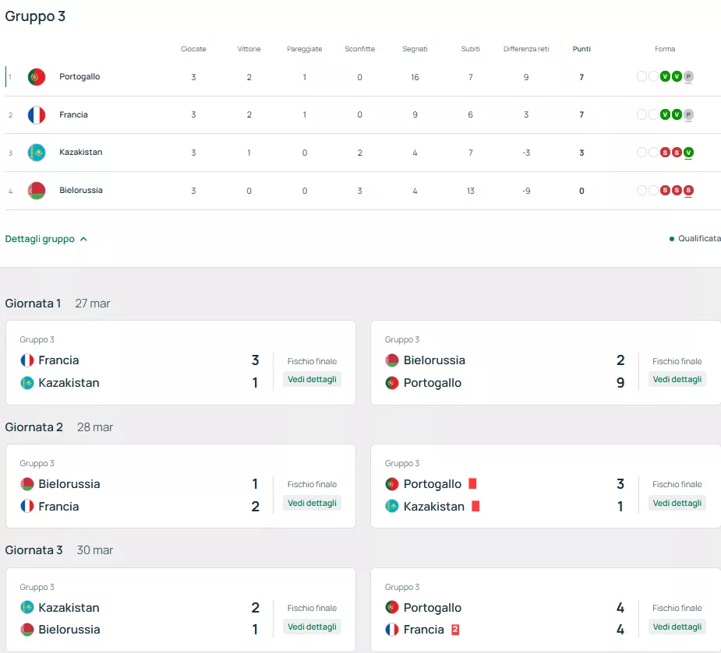The image size is (721, 653).
Task: Open Vedi dettagli for Francia vs Kazakistan
Action: click(x=312, y=379)
